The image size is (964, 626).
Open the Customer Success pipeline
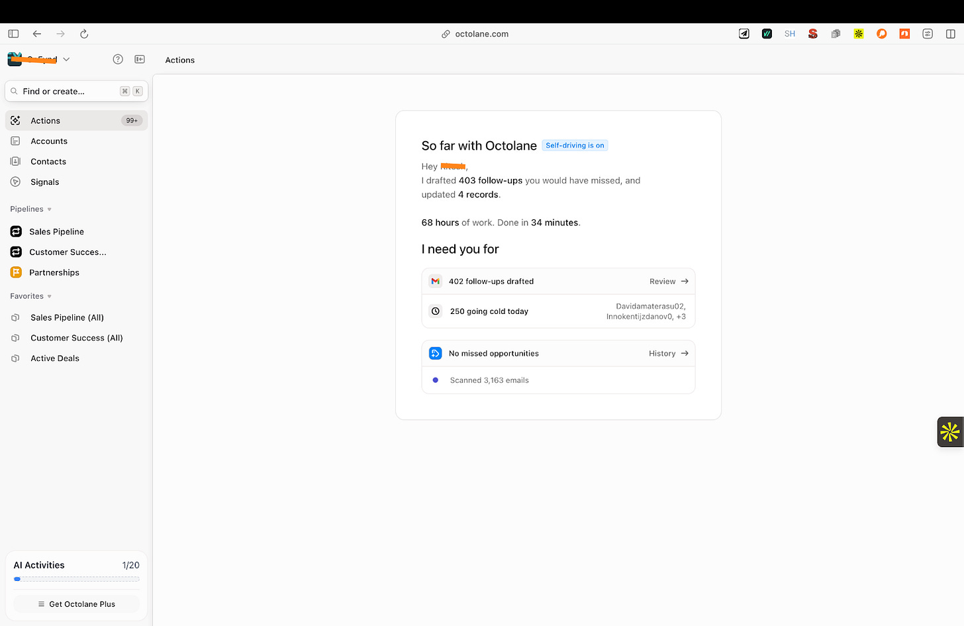(x=77, y=252)
